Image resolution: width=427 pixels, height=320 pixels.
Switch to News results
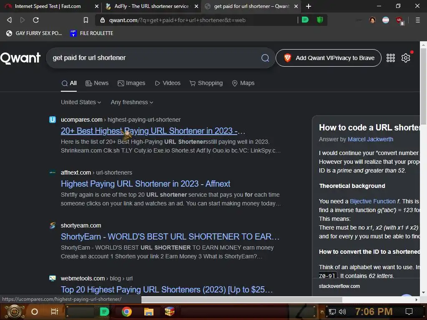(x=97, y=83)
